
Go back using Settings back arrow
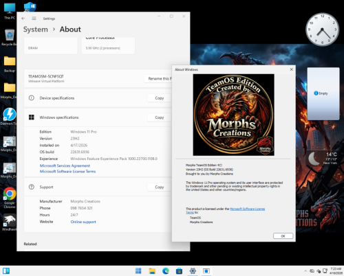pyautogui.click(x=23, y=19)
